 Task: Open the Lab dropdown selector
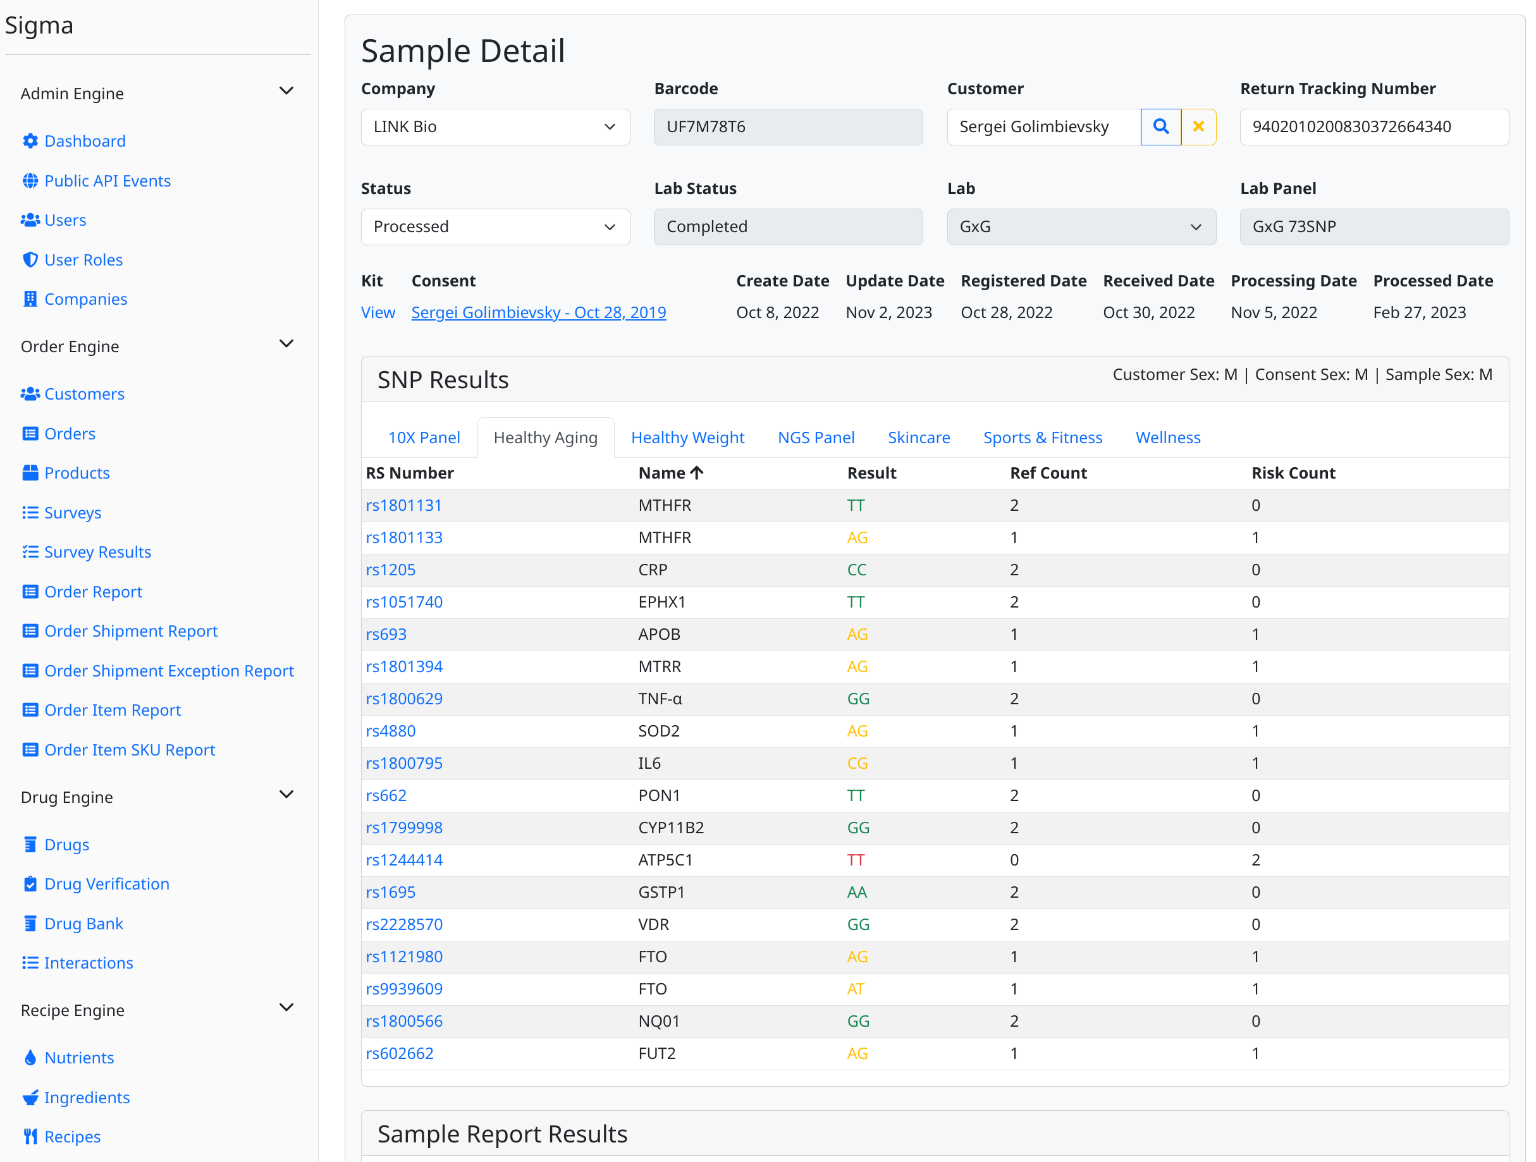click(1079, 226)
